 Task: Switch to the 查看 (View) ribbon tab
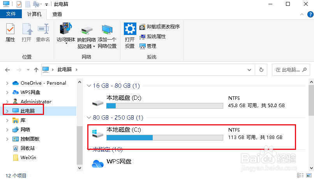(57, 14)
